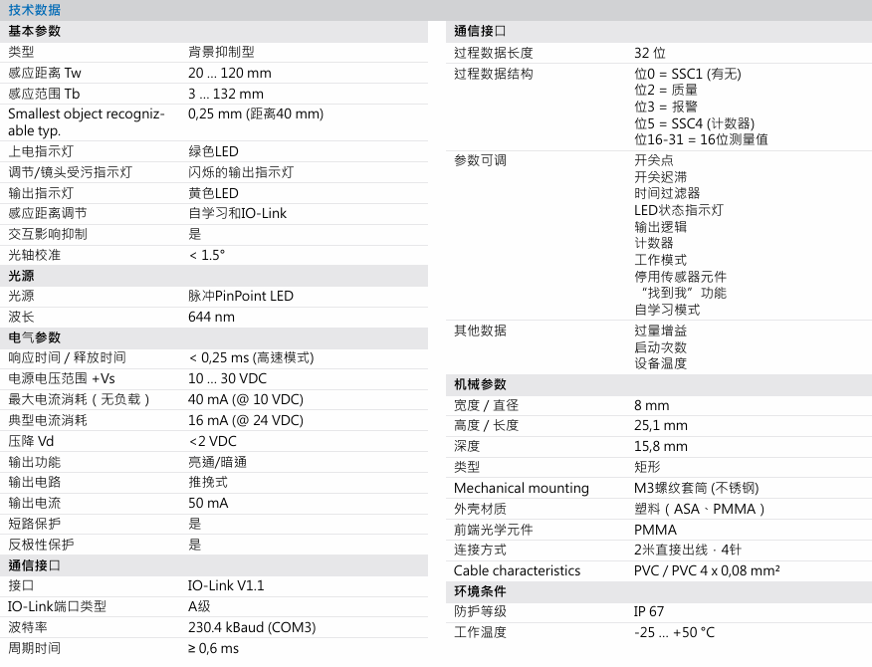The width and height of the screenshot is (872, 667).
Task: Click the '反极性保护' row label
Action: (x=41, y=546)
